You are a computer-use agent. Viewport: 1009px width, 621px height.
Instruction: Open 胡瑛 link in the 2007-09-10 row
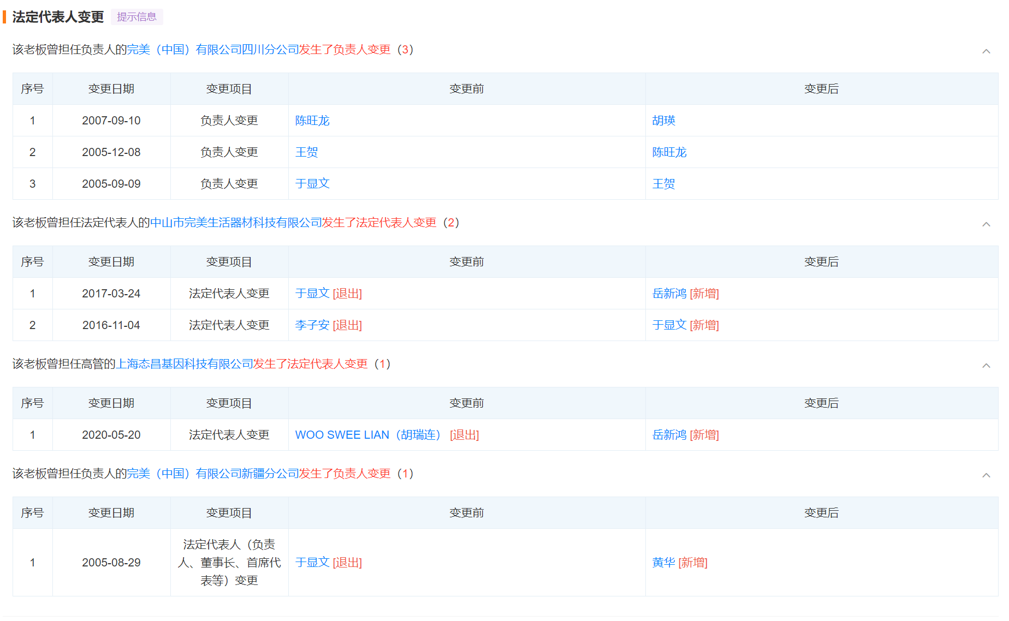[664, 121]
